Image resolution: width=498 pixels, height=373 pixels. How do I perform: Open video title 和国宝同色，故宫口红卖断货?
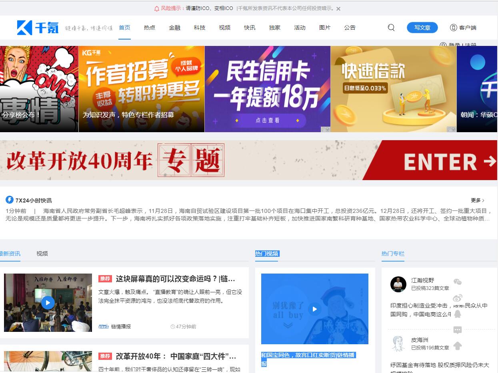pos(308,359)
